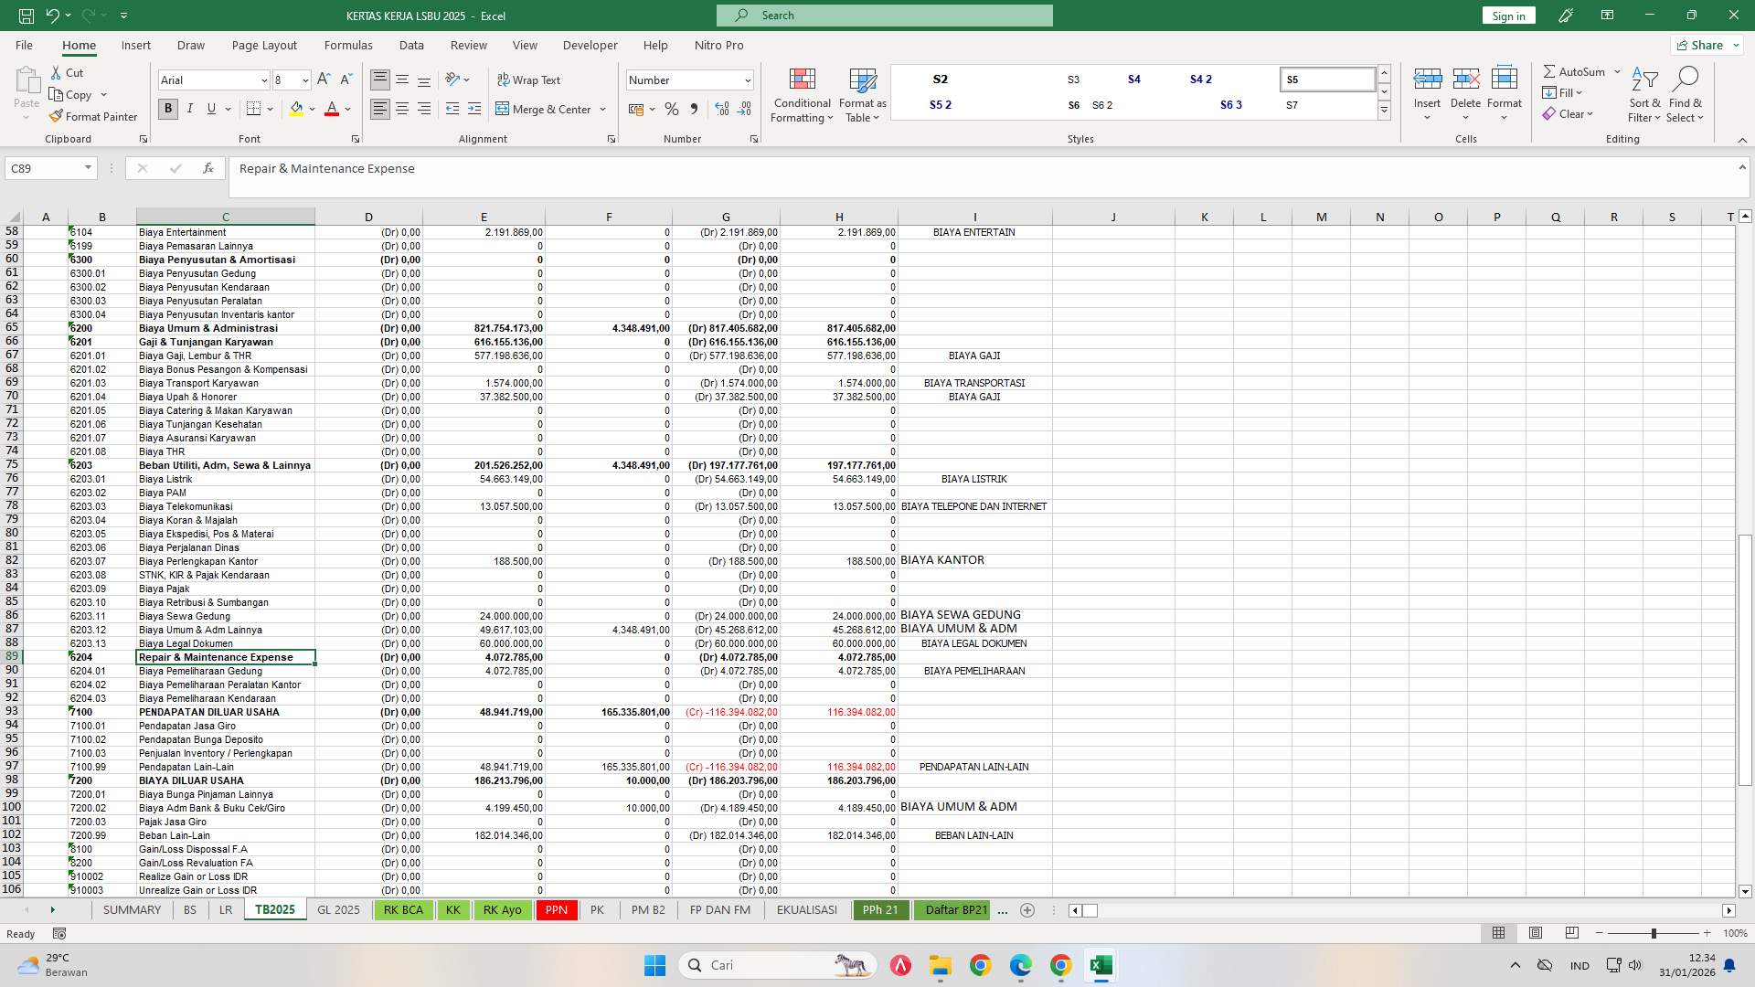Apply Percent Style number format
This screenshot has height=987, width=1755.
[x=672, y=109]
